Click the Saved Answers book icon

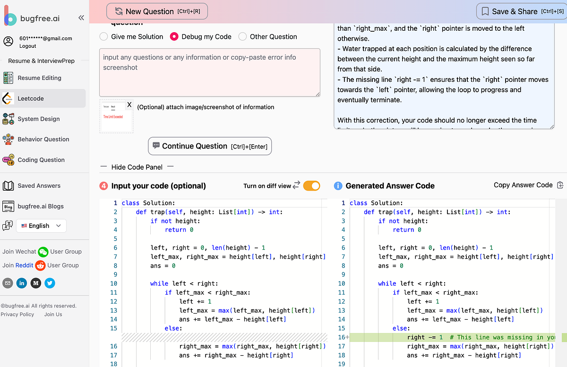point(8,185)
